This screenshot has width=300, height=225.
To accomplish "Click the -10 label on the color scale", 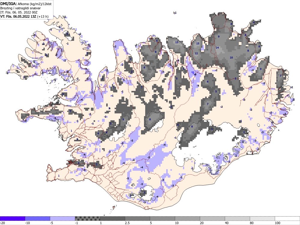I will [x=27, y=223].
